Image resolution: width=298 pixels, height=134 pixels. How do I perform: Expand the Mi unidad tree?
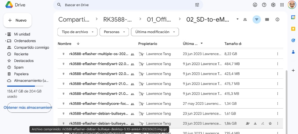pyautogui.click(x=6, y=34)
